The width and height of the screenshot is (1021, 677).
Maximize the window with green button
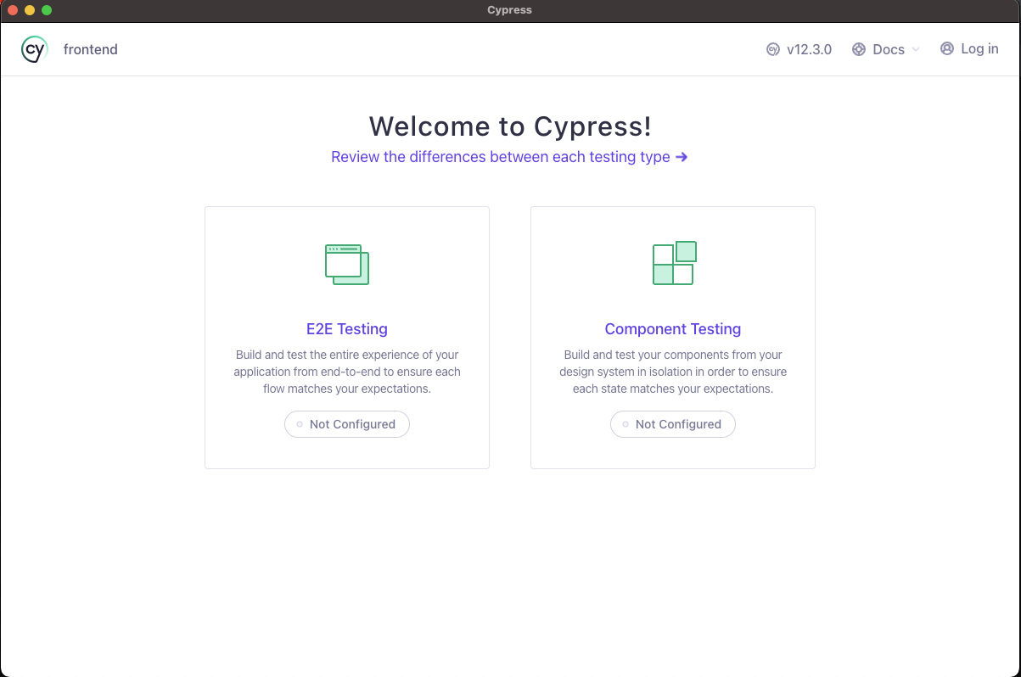(47, 10)
